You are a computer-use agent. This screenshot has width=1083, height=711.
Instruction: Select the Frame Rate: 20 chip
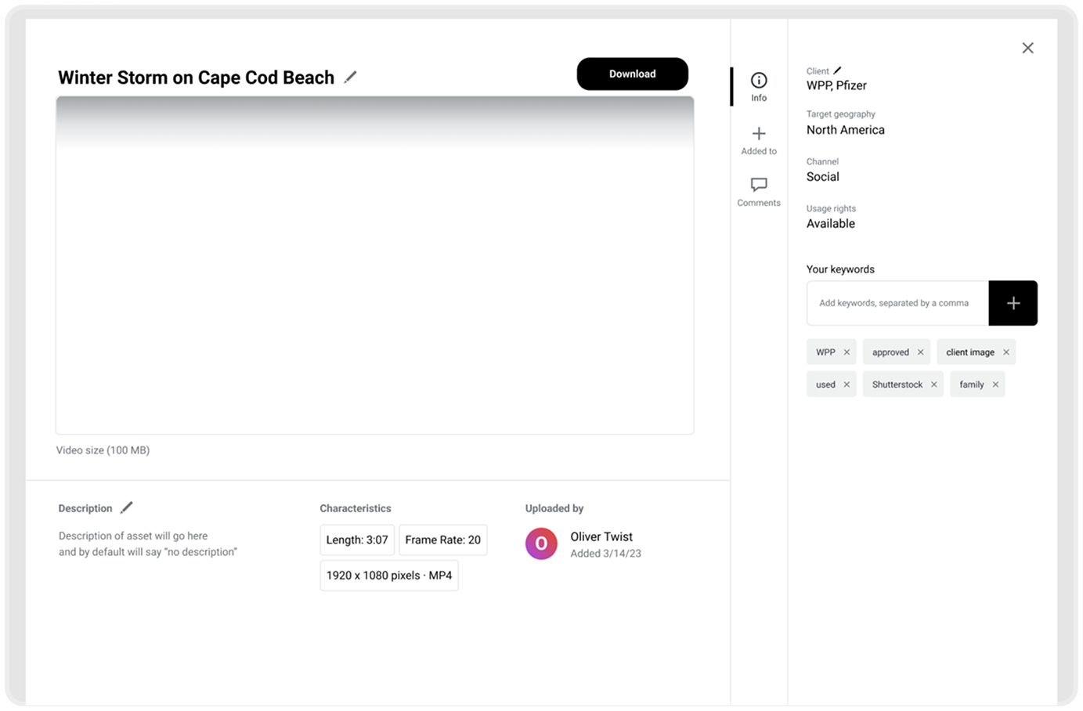tap(442, 540)
